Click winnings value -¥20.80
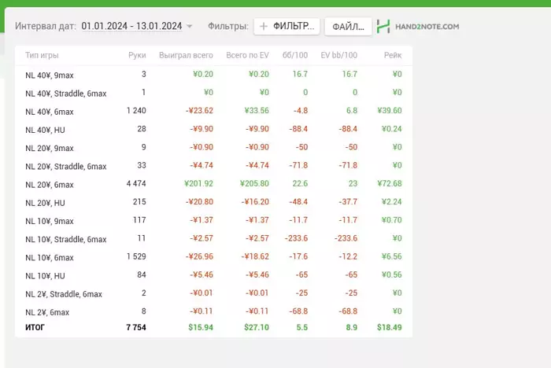551x368 pixels. coord(199,201)
